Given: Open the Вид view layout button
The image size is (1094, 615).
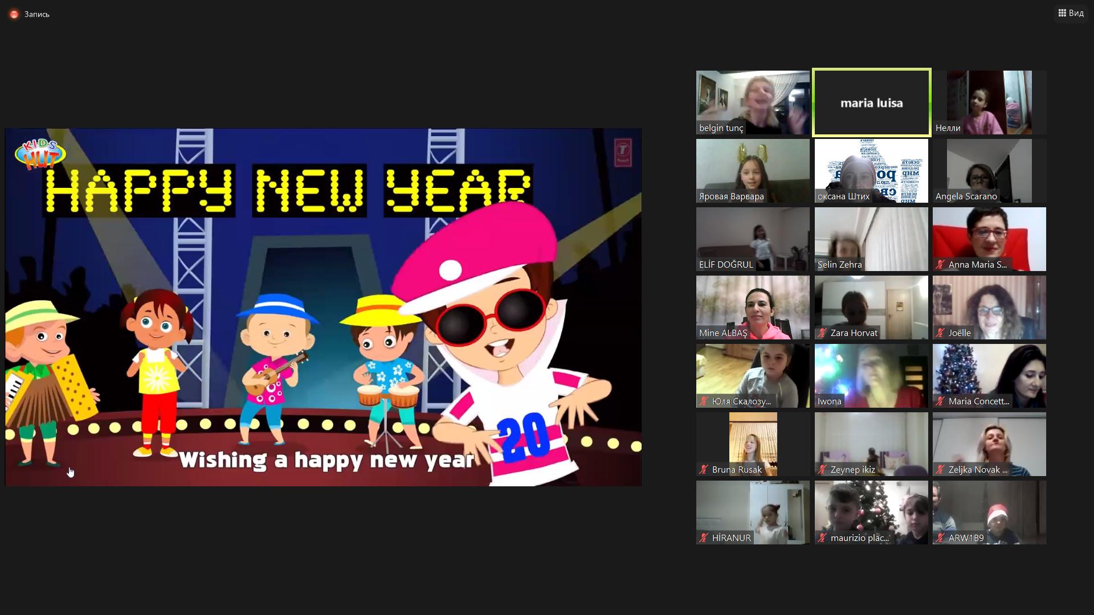Looking at the screenshot, I should (x=1071, y=13).
